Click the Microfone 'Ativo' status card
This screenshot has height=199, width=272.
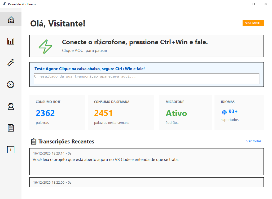pyautogui.click(x=185, y=112)
